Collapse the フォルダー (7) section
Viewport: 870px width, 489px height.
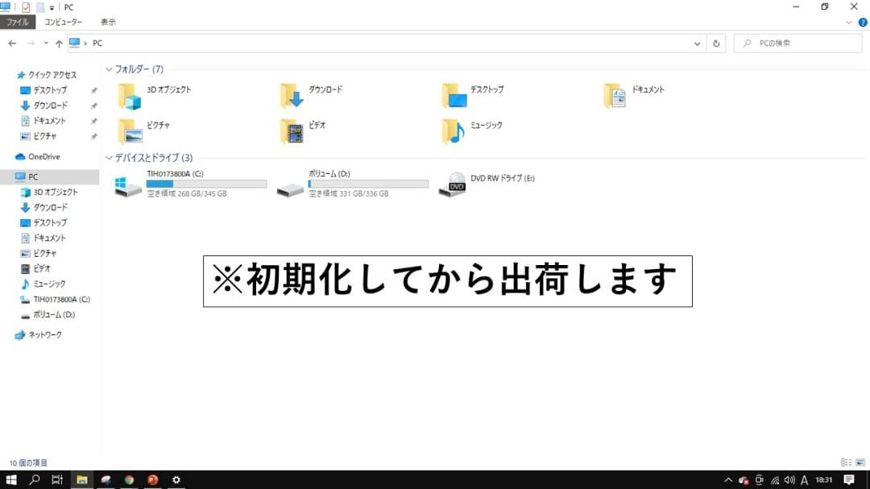109,69
